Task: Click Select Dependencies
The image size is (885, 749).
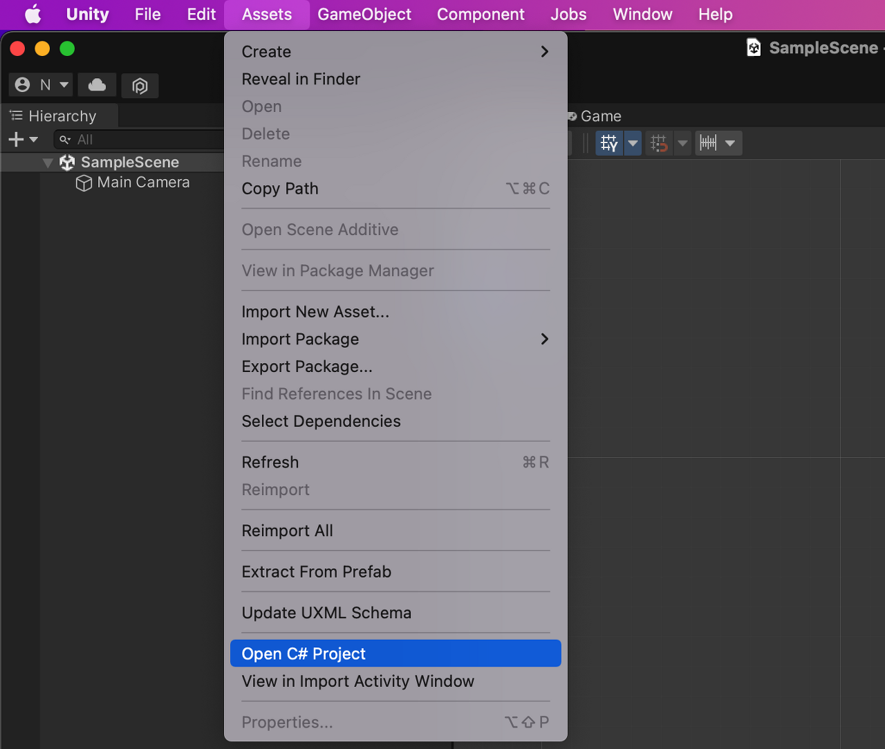Action: 395,421
